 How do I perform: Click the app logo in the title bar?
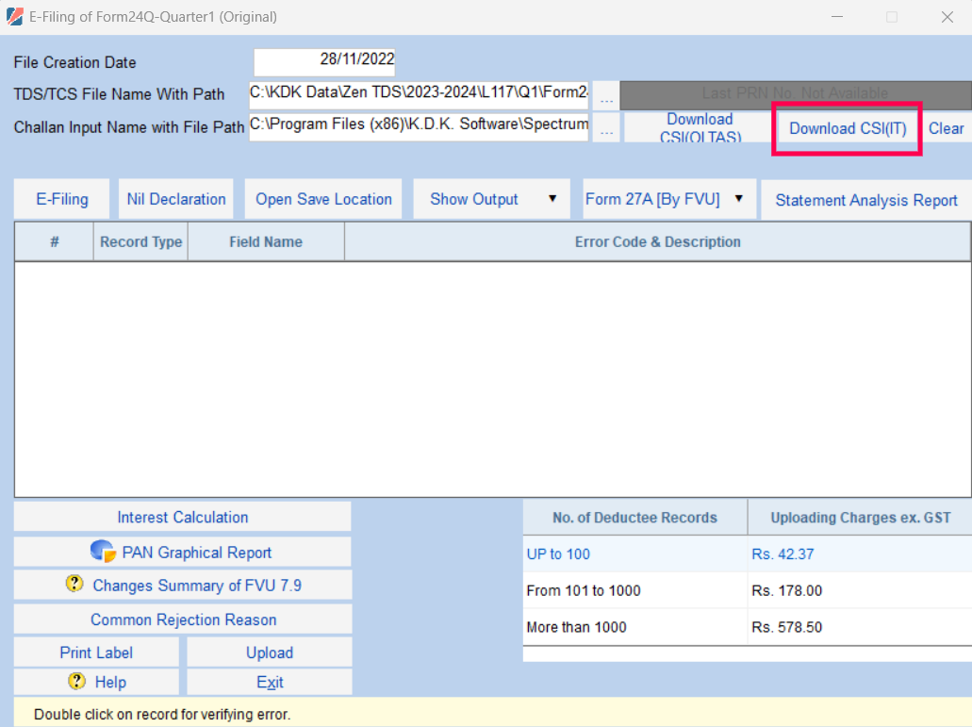(15, 16)
